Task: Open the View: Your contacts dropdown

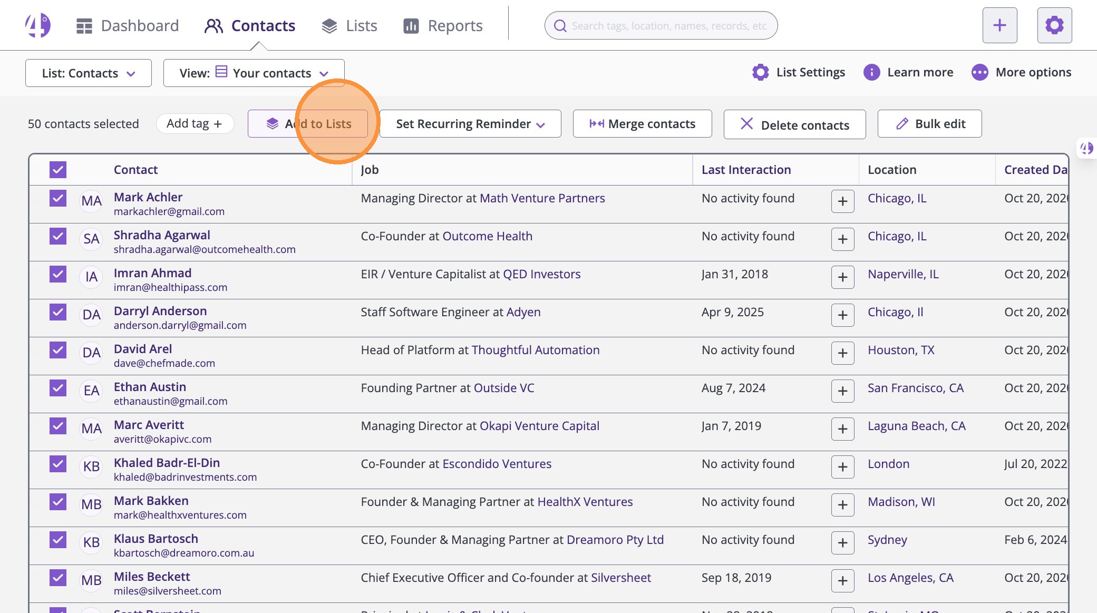Action: 254,73
